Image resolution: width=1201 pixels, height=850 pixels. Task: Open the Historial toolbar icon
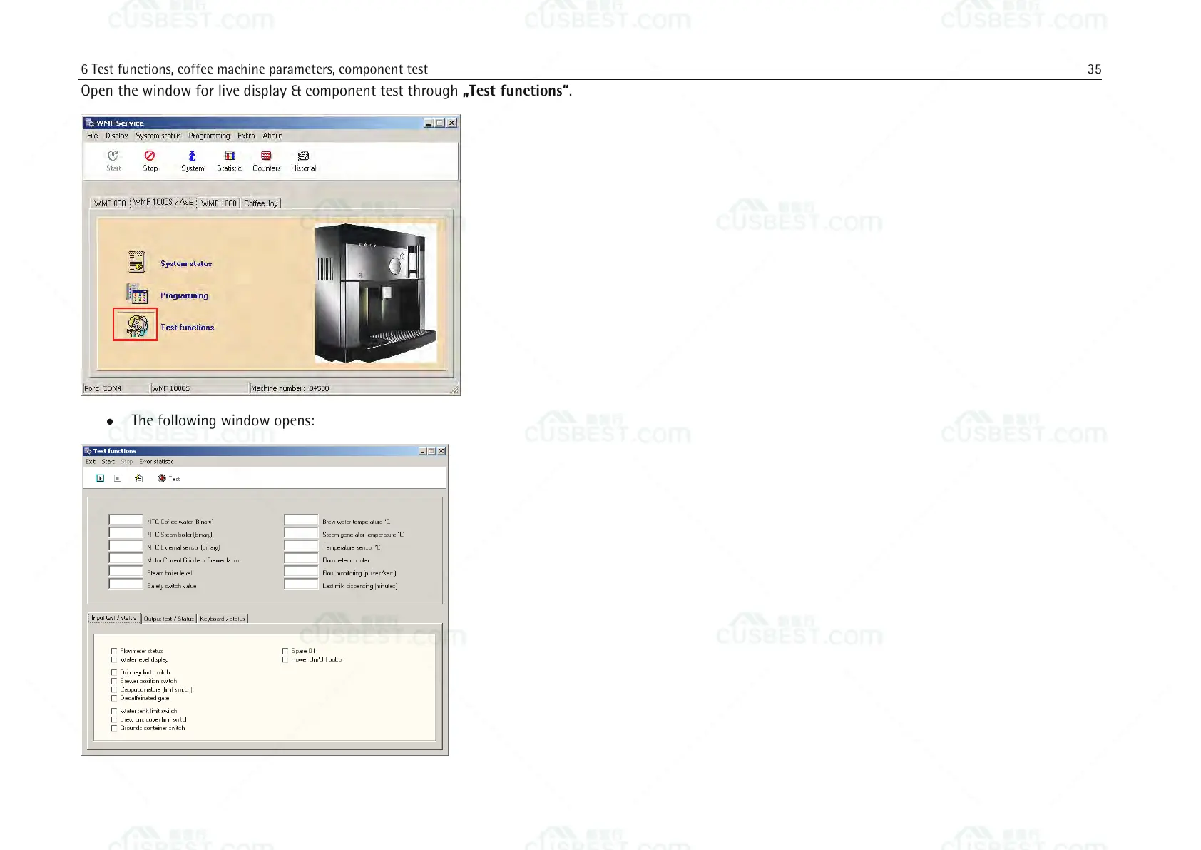303,156
